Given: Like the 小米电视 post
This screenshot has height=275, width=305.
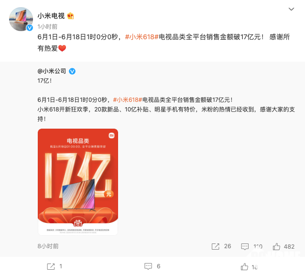Looking at the screenshot, I should (x=244, y=267).
